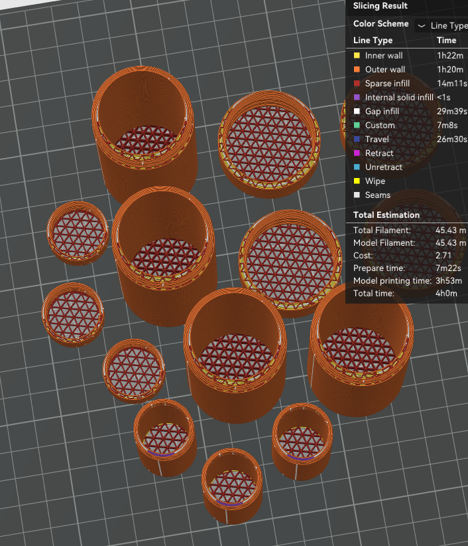Open the Color Scheme Line Type dropdown

441,25
